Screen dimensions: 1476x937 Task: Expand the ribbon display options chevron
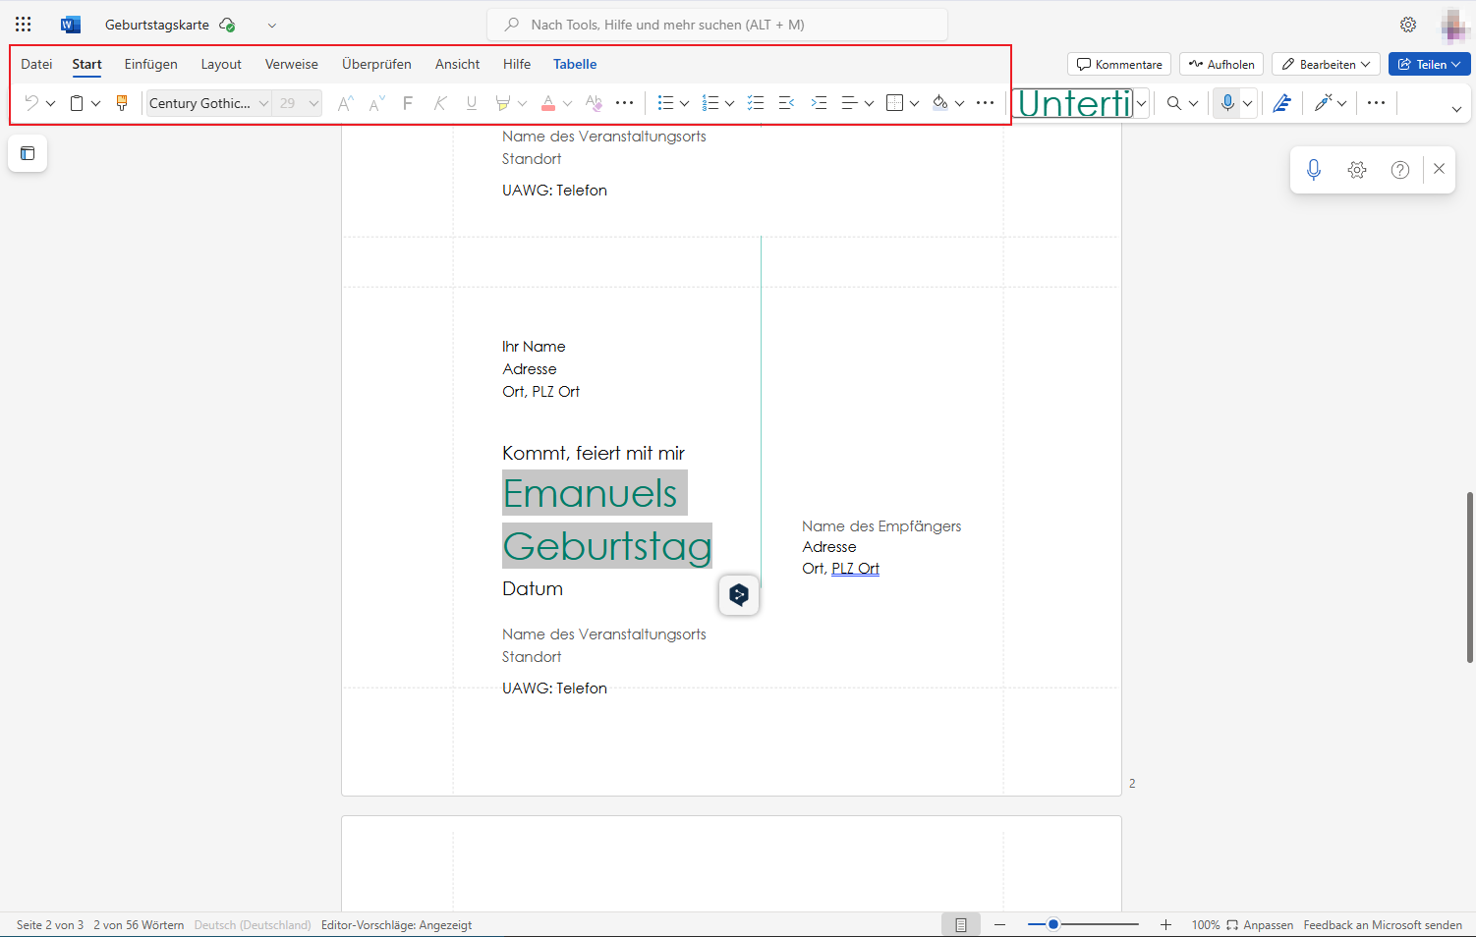[1456, 109]
